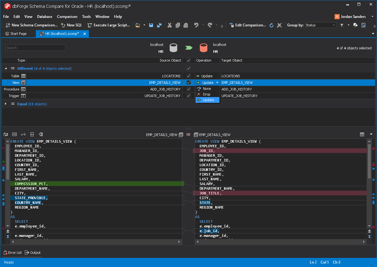Select None in the operation dropdown list

point(207,89)
